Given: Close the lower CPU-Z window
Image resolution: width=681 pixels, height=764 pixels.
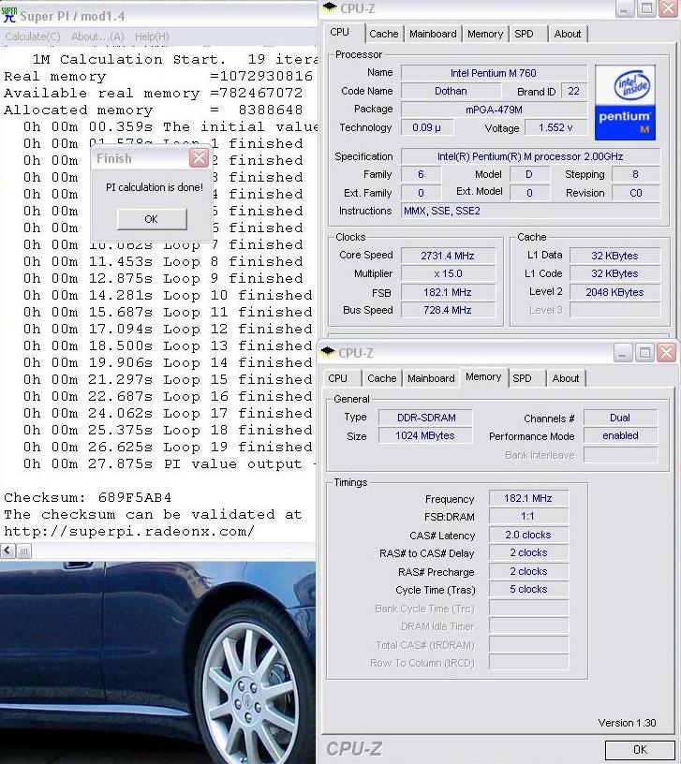Looking at the screenshot, I should pyautogui.click(x=666, y=353).
